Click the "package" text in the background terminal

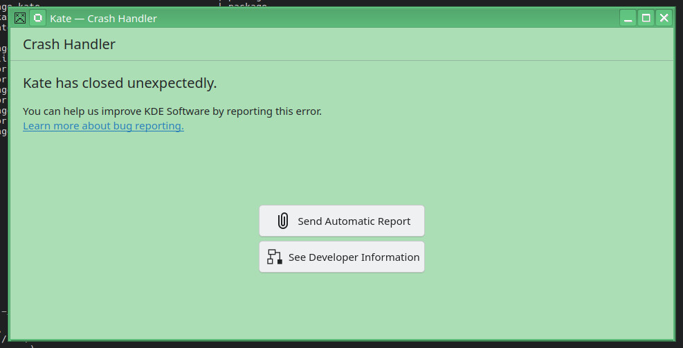coord(247,4)
